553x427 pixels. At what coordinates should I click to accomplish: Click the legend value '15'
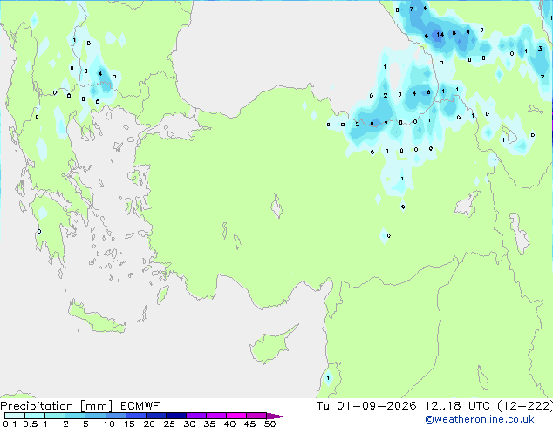coord(129,424)
